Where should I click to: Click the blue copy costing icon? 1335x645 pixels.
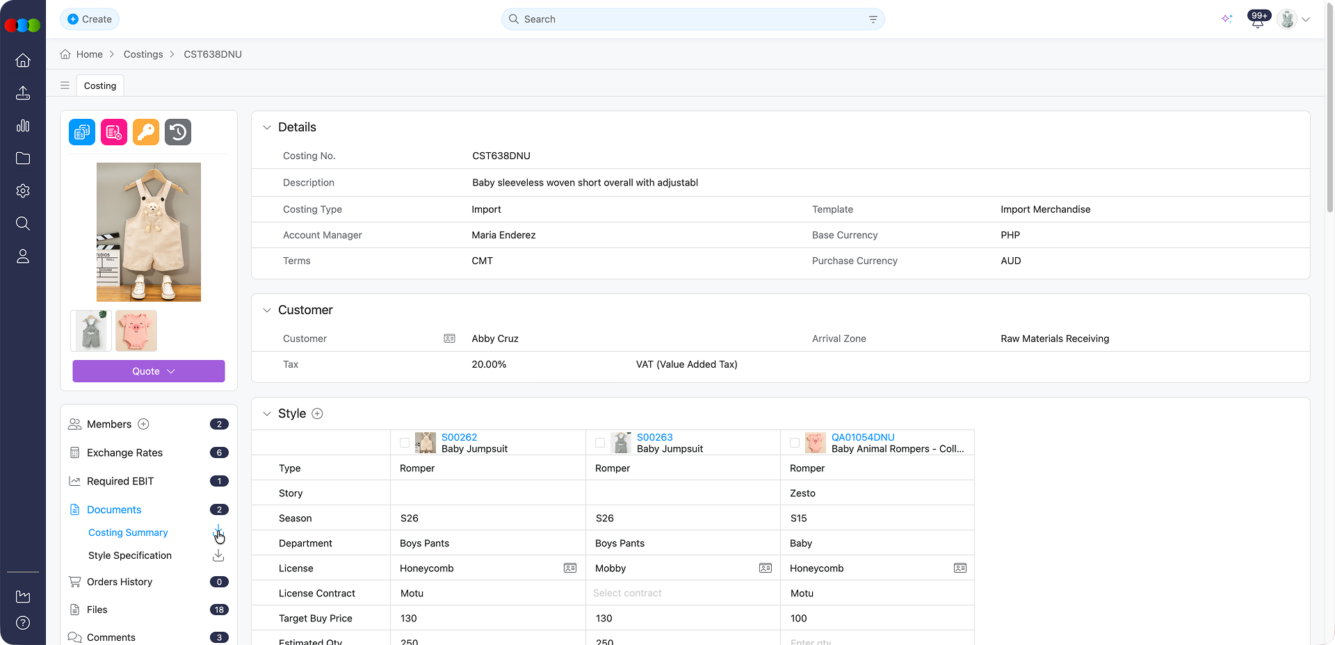(x=82, y=132)
